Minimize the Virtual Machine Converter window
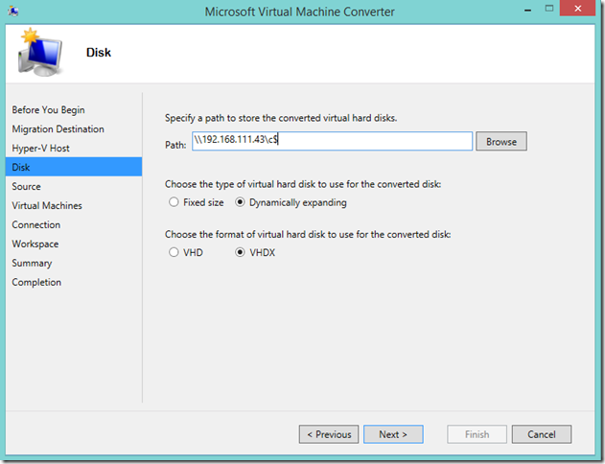 point(528,10)
